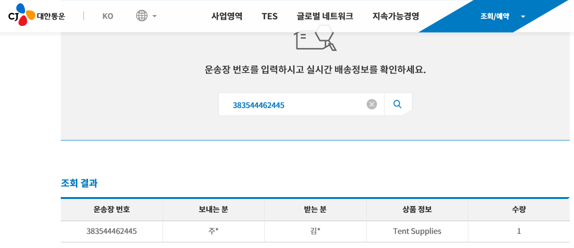This screenshot has width=574, height=248.
Task: Click the magnifier search icon
Action: click(x=397, y=104)
